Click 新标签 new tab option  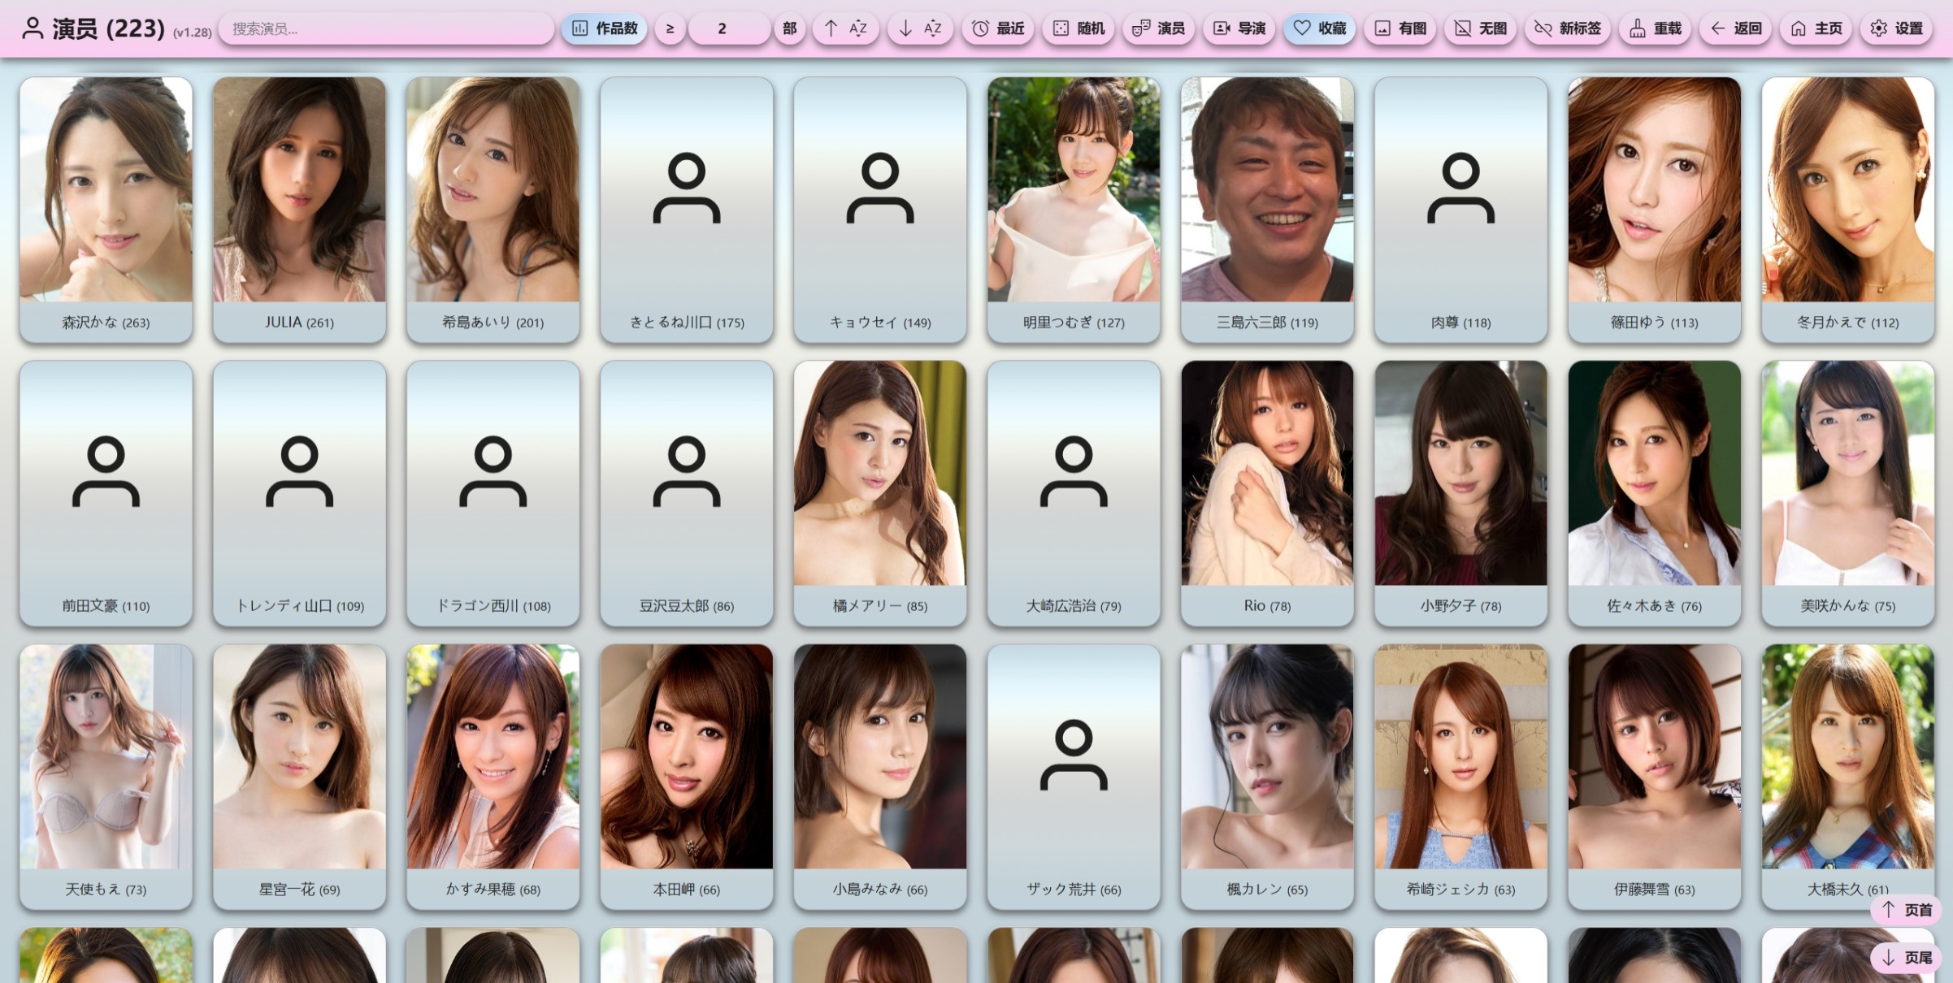point(1568,28)
